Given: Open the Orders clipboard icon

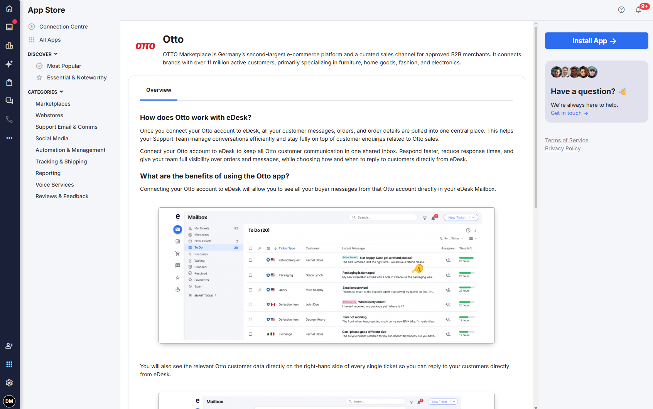Looking at the screenshot, I should point(9,82).
